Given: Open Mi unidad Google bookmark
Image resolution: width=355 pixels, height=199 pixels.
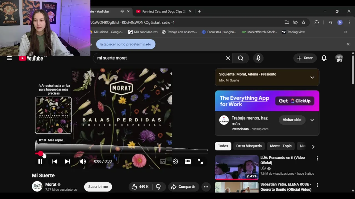Looking at the screenshot, I should [x=107, y=32].
